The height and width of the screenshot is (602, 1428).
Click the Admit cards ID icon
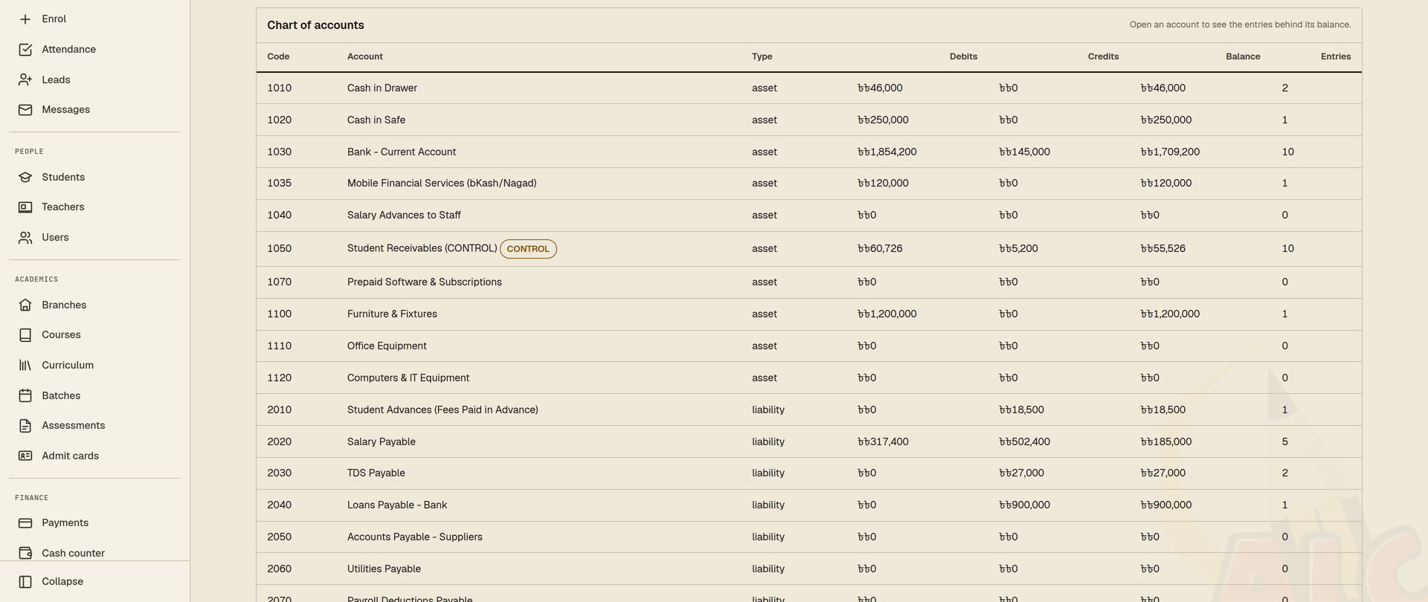point(25,456)
